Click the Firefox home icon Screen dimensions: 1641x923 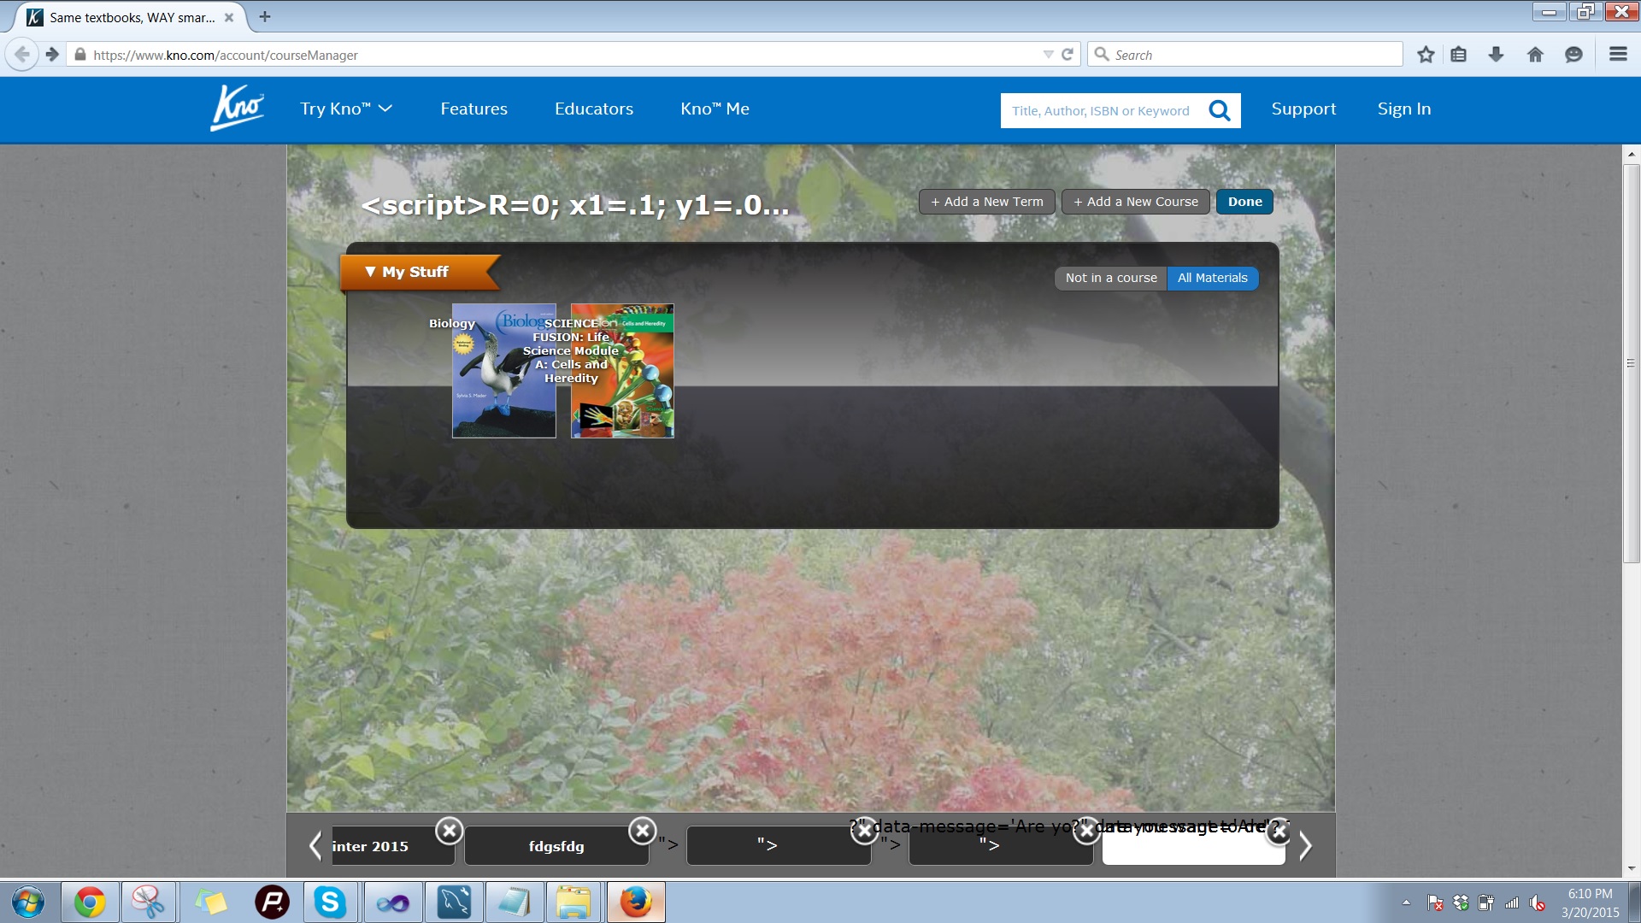[x=1535, y=55]
